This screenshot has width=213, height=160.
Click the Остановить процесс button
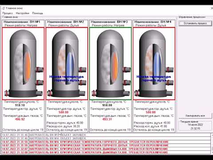(195, 23)
